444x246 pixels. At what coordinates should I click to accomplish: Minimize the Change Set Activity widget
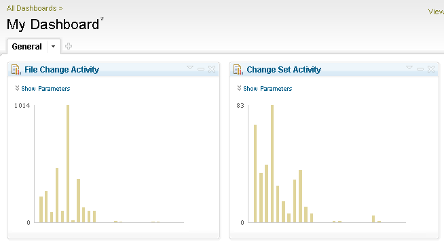tap(420, 69)
